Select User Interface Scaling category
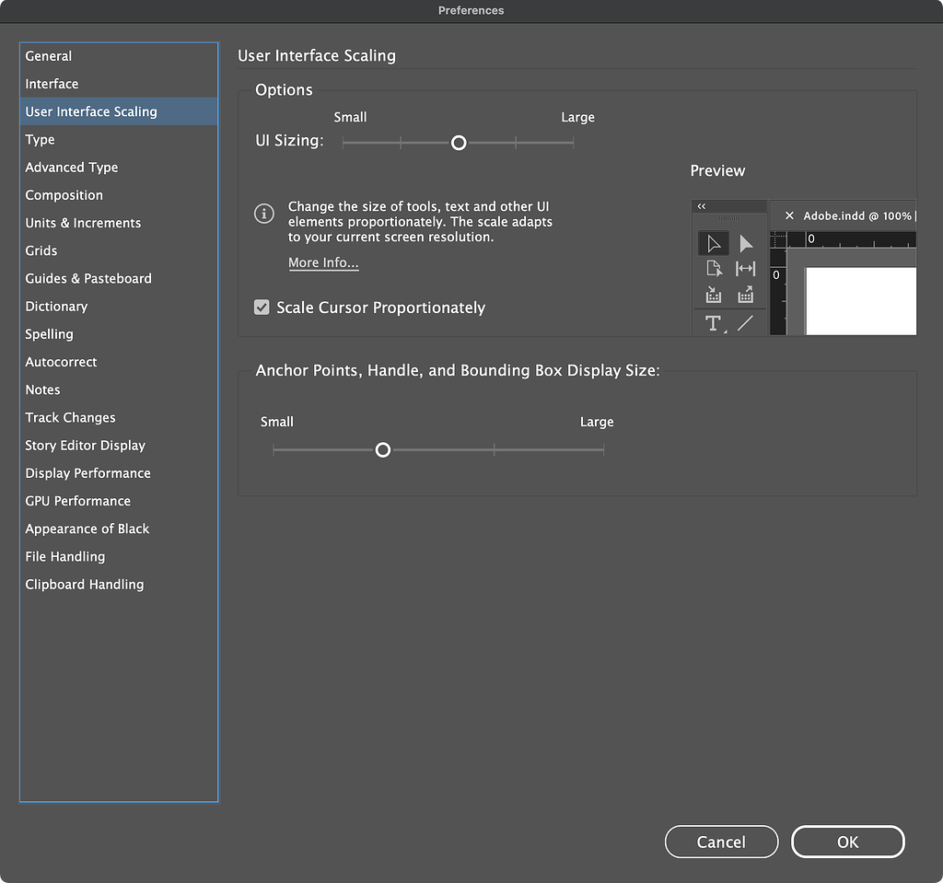 click(x=119, y=111)
